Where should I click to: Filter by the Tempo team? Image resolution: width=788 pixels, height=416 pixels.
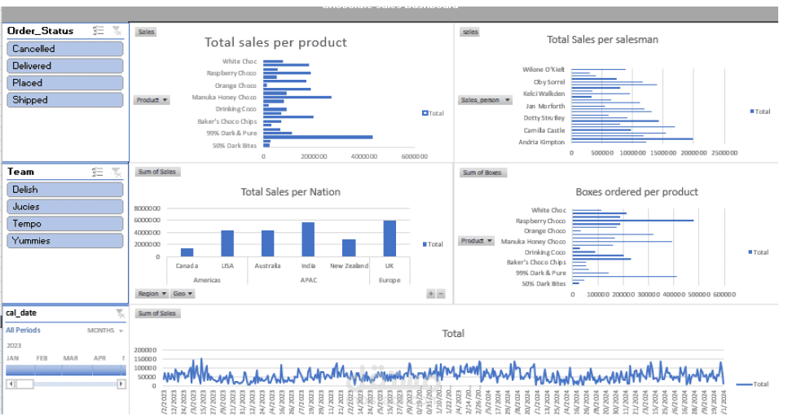pyautogui.click(x=65, y=224)
